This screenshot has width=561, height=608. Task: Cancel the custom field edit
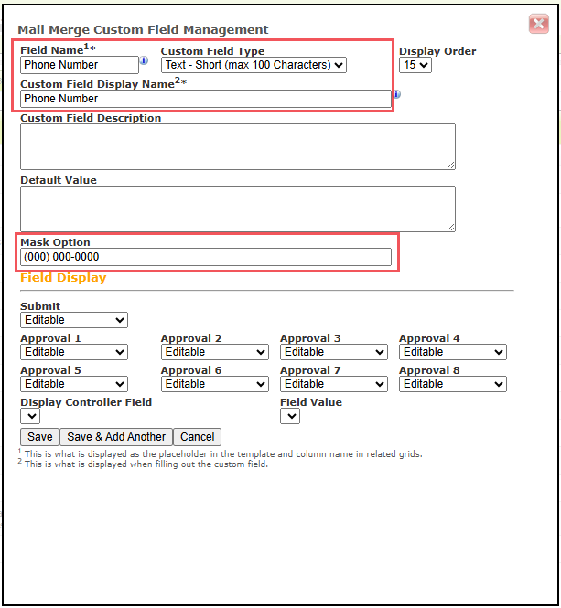coord(198,437)
